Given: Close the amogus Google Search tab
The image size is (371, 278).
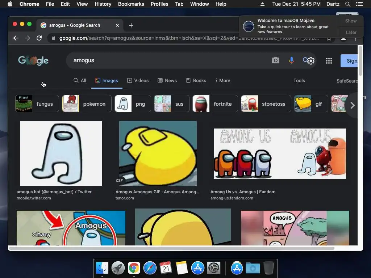Looking at the screenshot, I should [117, 25].
